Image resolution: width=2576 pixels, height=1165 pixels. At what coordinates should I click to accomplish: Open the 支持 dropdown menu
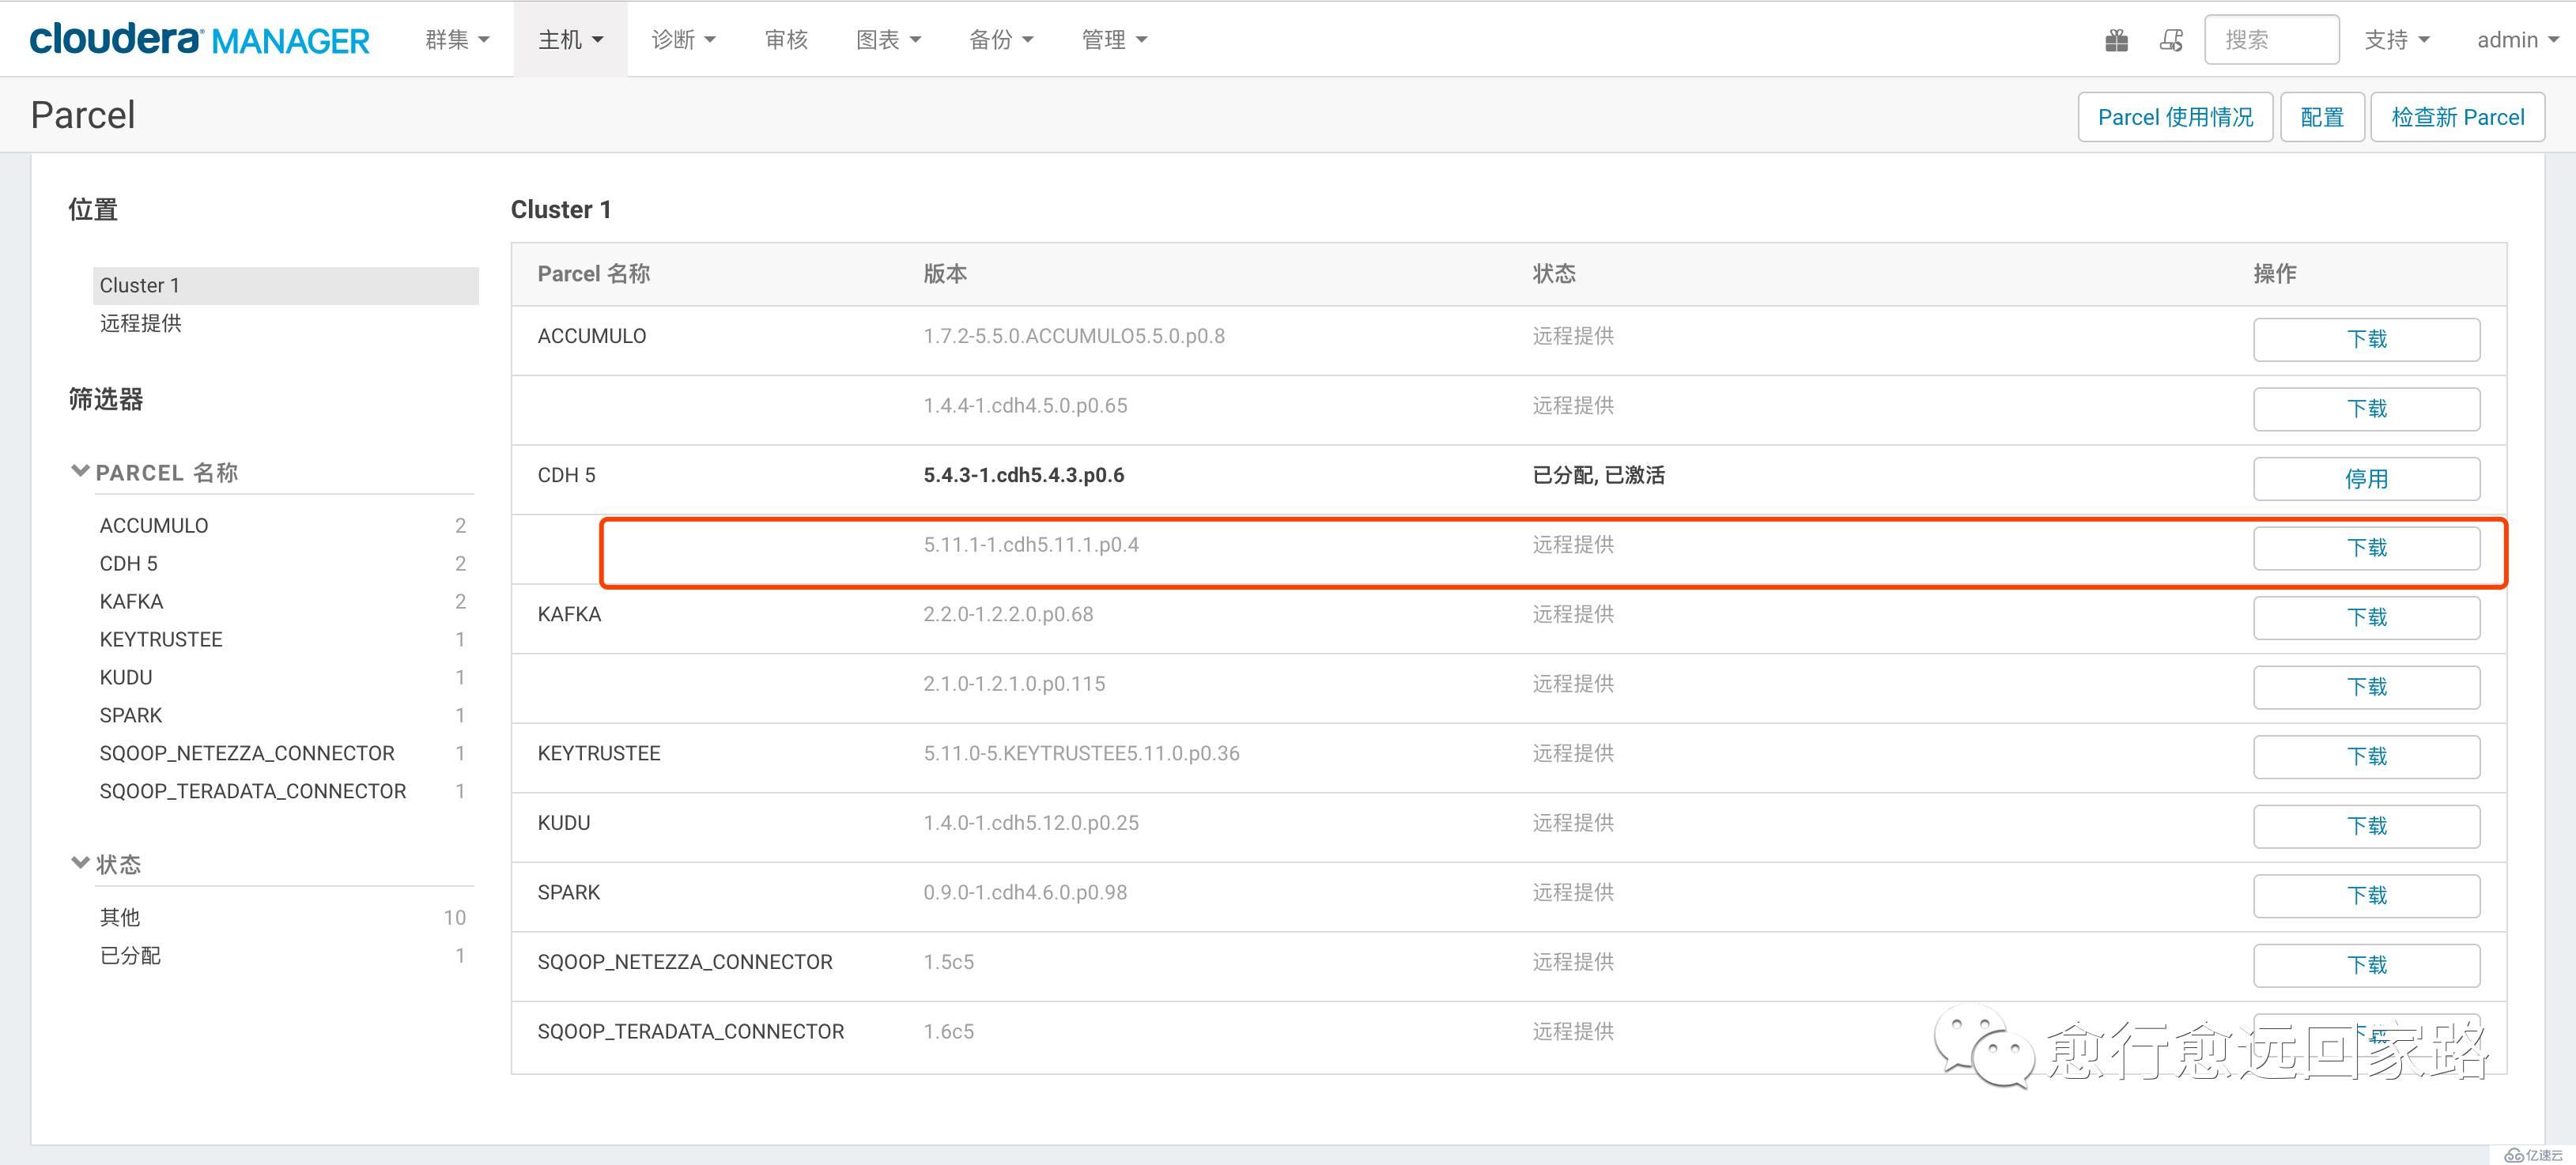point(2396,40)
